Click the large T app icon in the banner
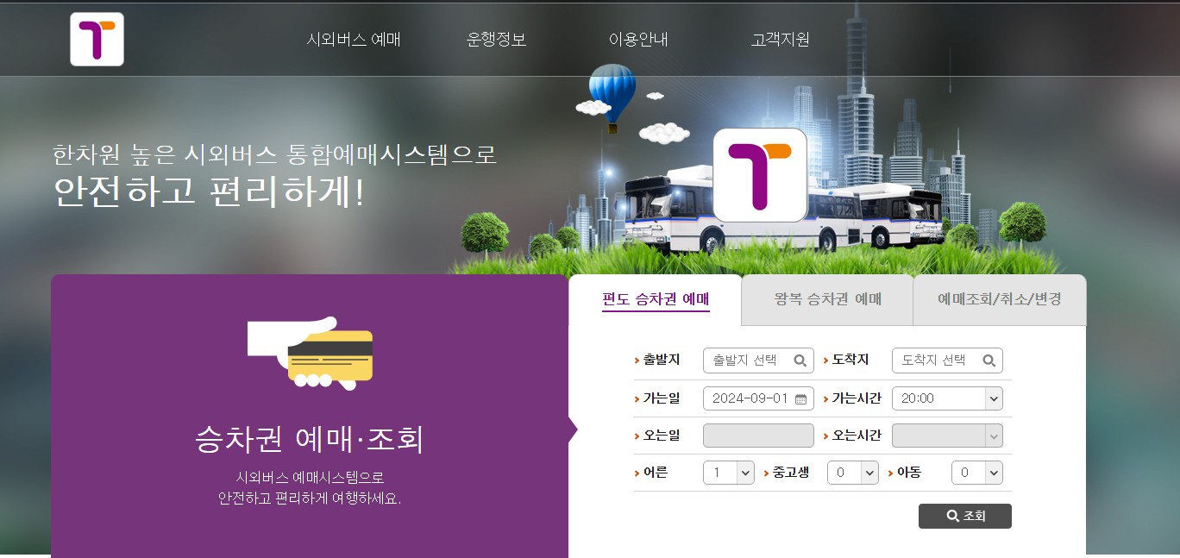Image resolution: width=1180 pixels, height=558 pixels. [x=759, y=174]
